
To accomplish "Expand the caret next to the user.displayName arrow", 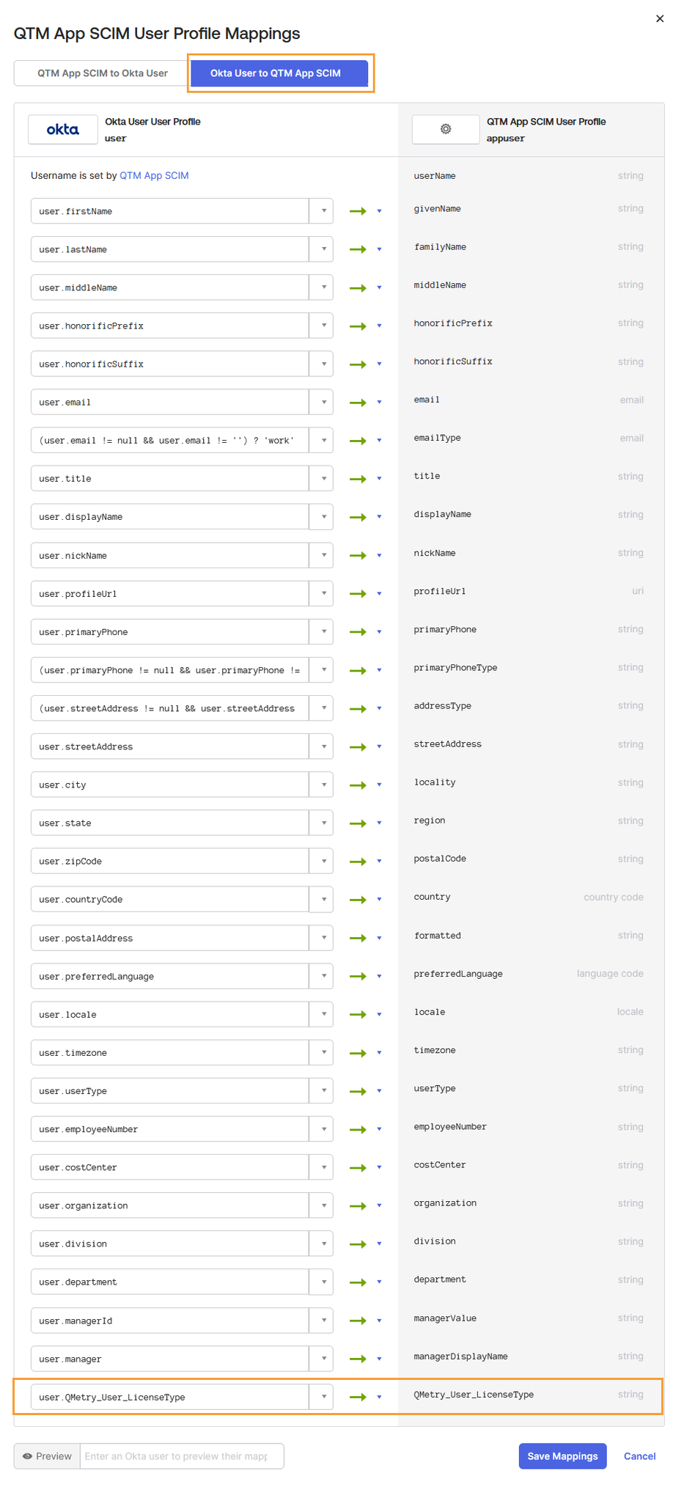I will (379, 517).
